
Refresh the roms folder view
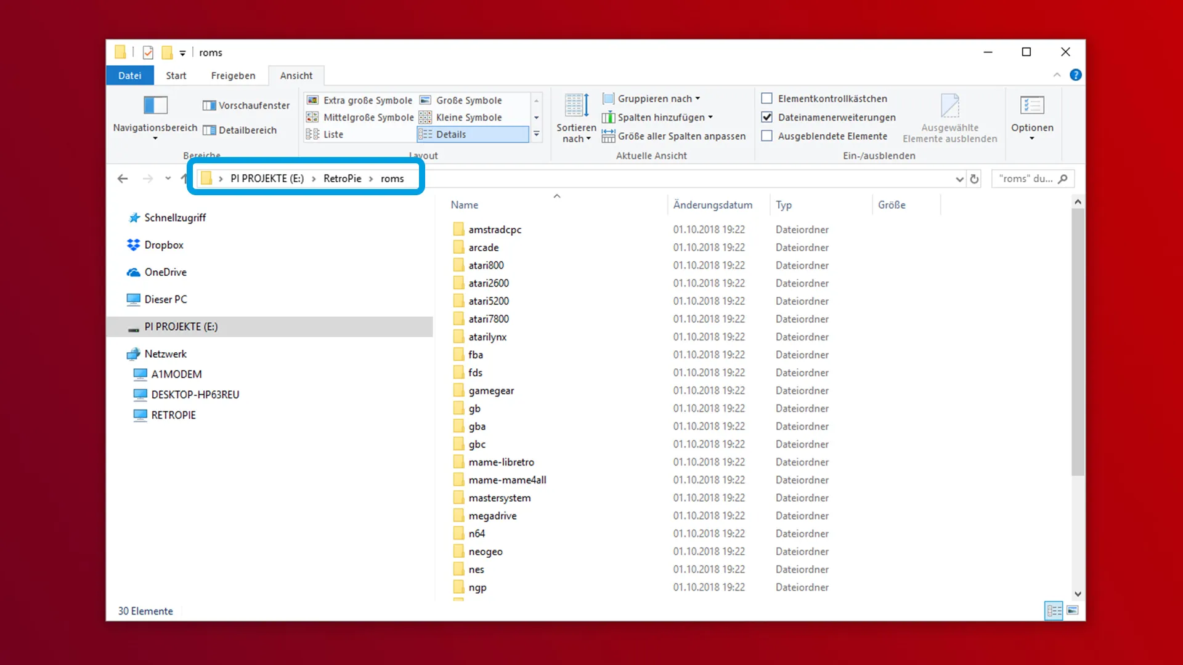coord(974,179)
